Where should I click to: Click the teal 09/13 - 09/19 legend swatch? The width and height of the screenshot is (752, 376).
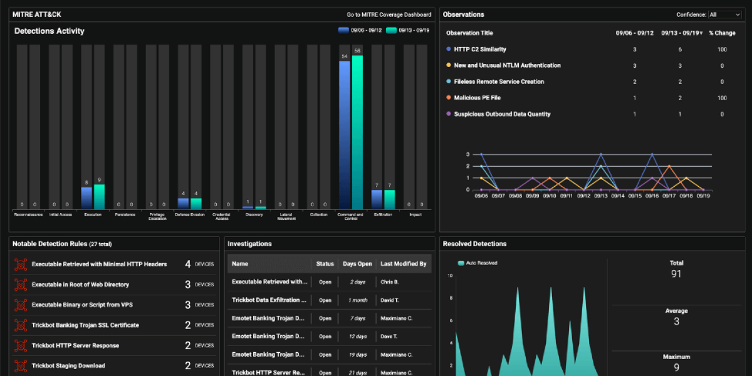(x=392, y=30)
